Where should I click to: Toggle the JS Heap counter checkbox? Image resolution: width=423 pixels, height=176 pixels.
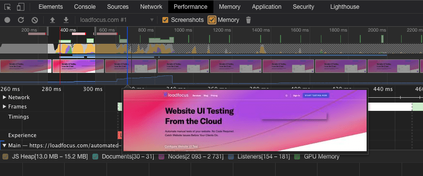[5, 157]
